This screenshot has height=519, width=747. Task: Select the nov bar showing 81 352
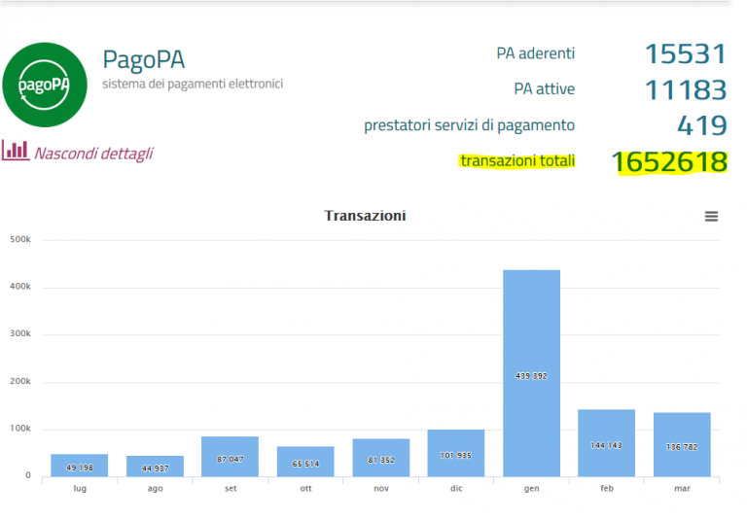pos(381,458)
